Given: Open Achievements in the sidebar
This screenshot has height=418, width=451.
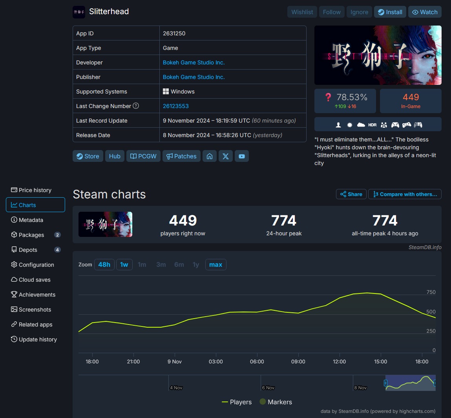Looking at the screenshot, I should coord(35,295).
